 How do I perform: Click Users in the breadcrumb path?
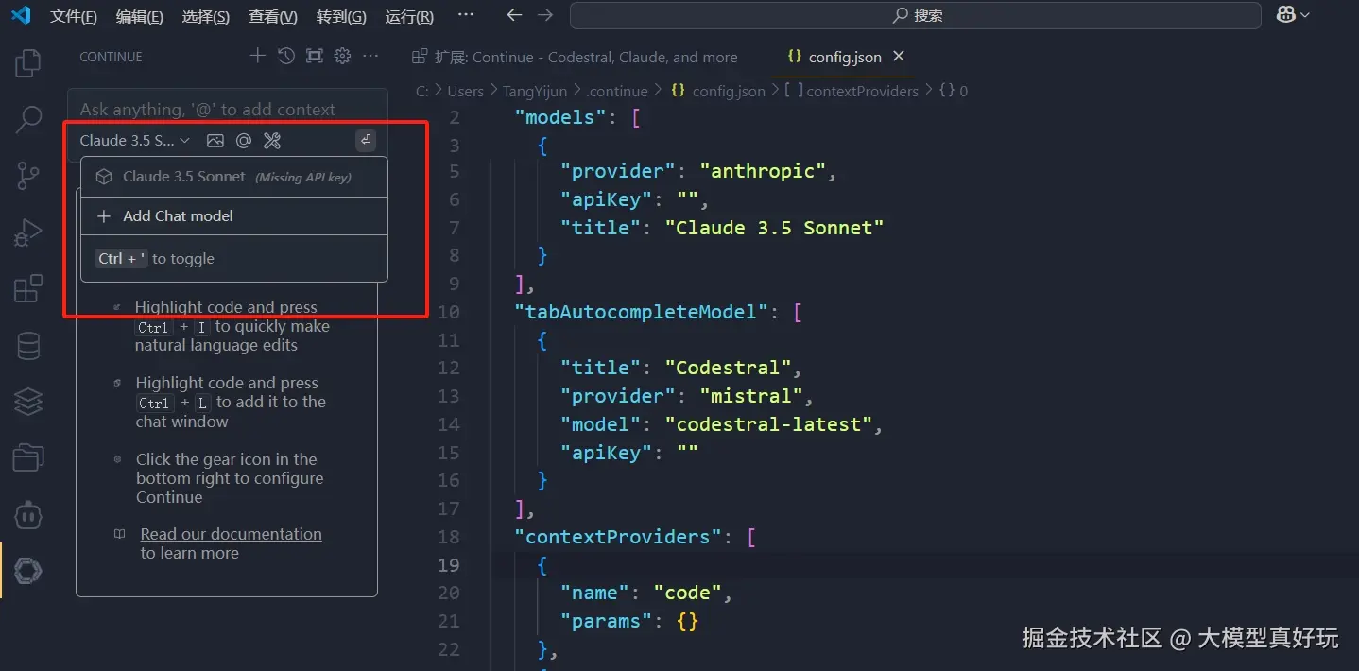pyautogui.click(x=465, y=92)
